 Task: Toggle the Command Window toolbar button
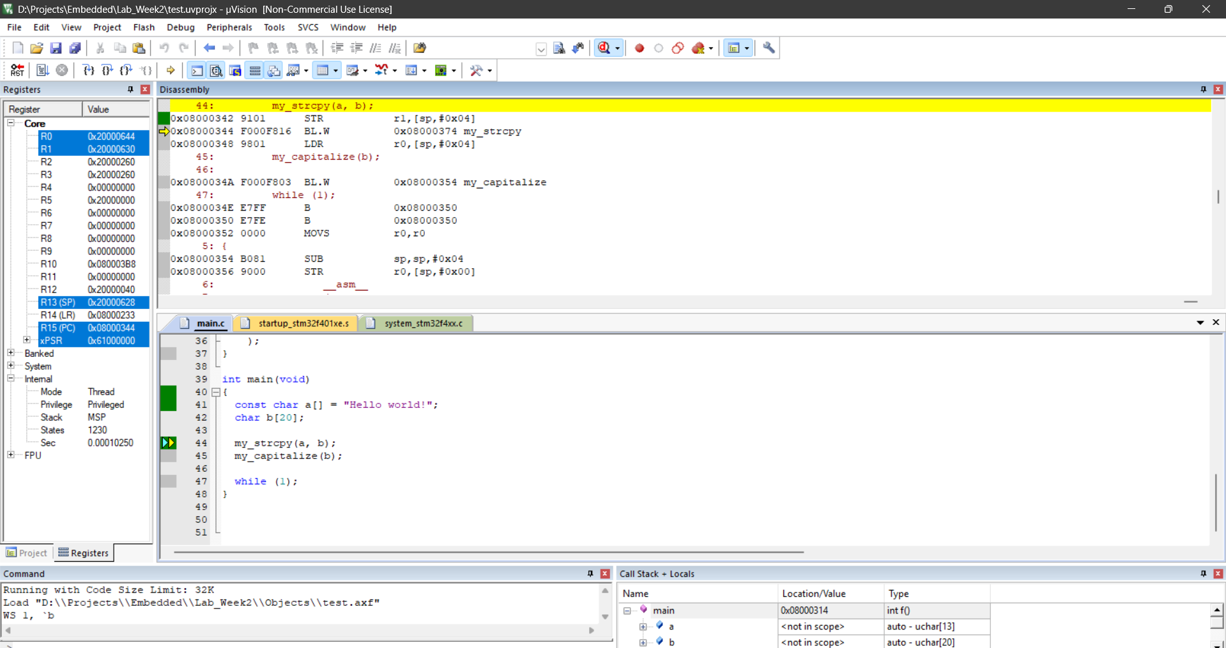(197, 70)
